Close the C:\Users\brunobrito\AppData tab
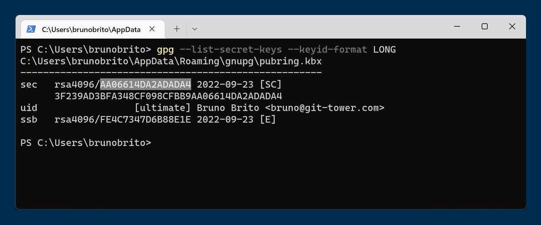541x225 pixels. 152,29
